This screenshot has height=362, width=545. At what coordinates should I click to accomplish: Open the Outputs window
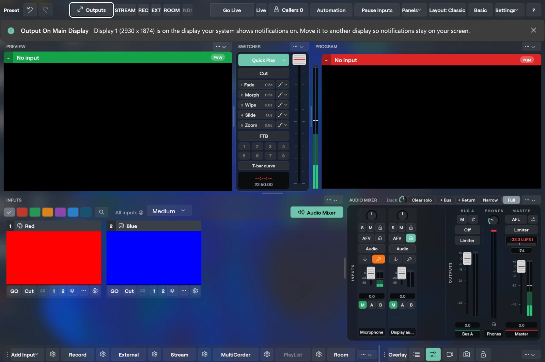91,10
